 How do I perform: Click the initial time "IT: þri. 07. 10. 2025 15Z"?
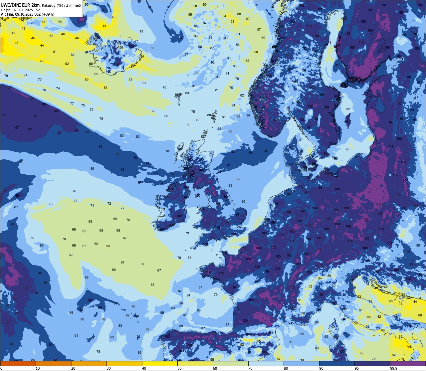pyautogui.click(x=21, y=10)
